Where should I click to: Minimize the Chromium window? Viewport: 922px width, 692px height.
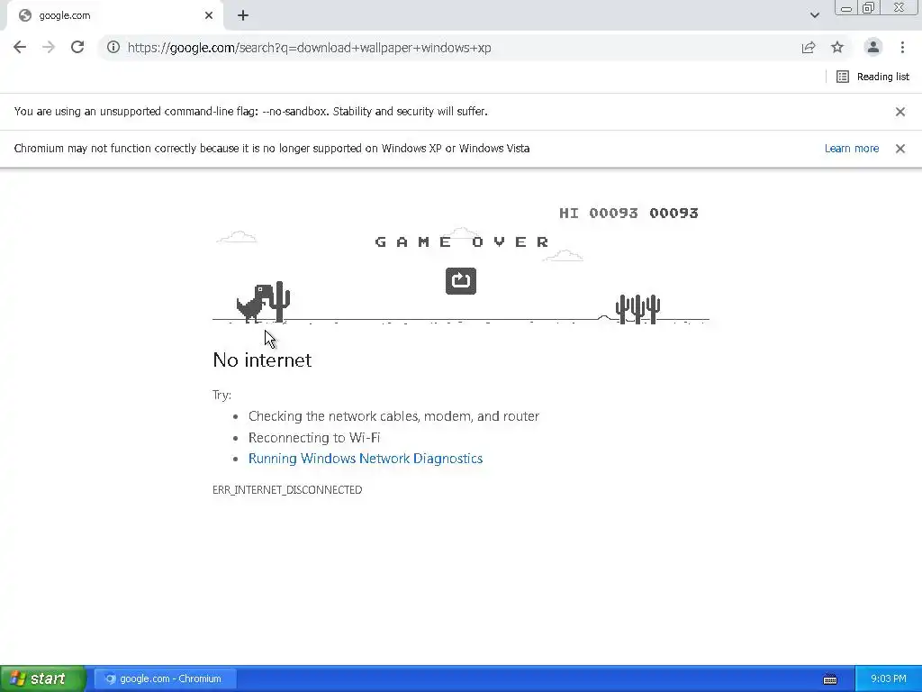pos(846,8)
